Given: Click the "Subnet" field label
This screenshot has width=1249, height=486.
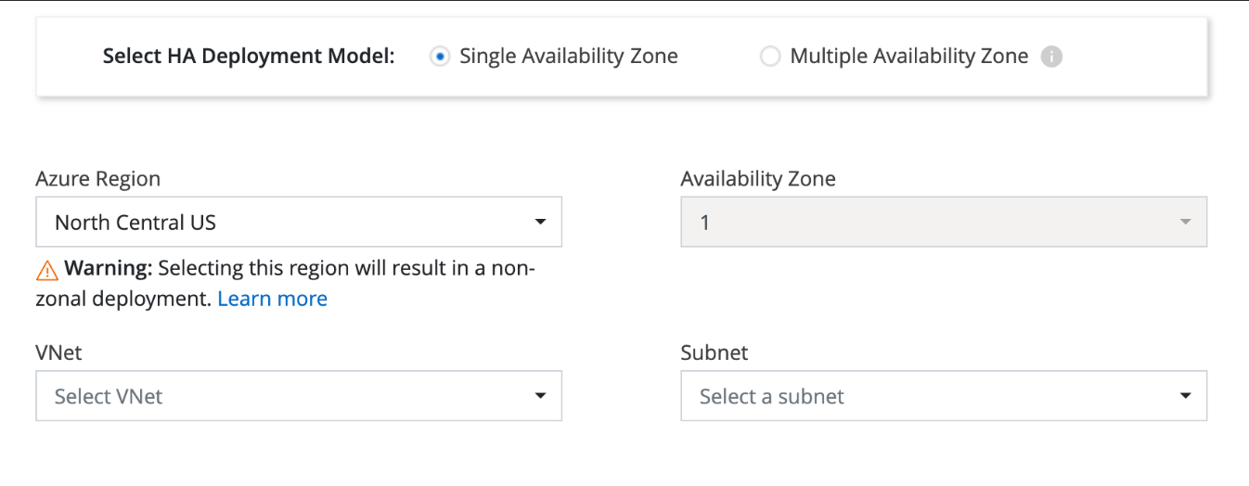Looking at the screenshot, I should 714,352.
